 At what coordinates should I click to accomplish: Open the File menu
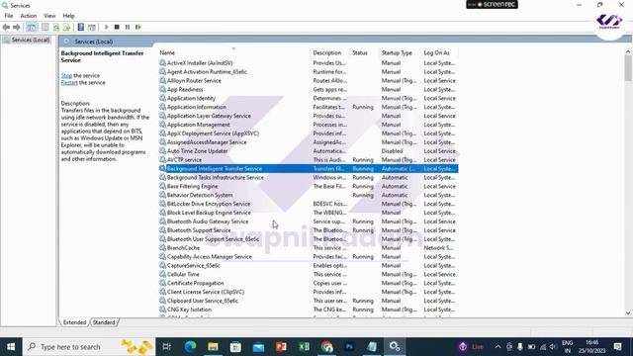(9, 16)
